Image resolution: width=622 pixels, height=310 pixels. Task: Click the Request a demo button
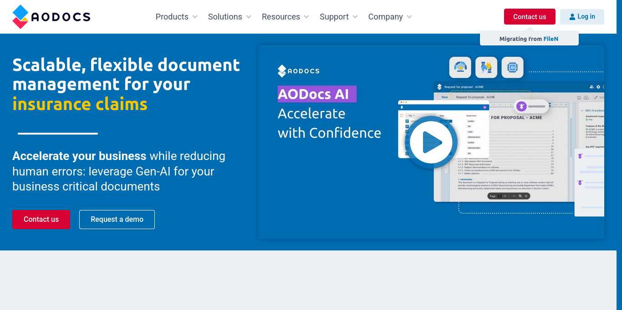click(x=117, y=219)
